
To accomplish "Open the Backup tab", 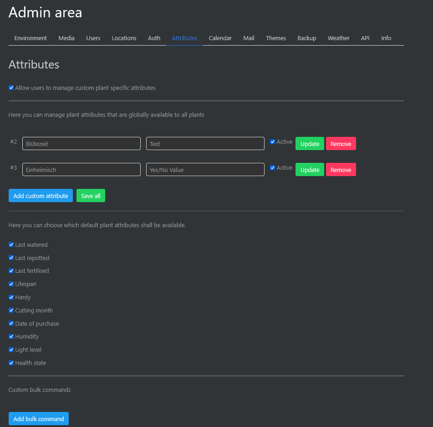I will (x=306, y=38).
